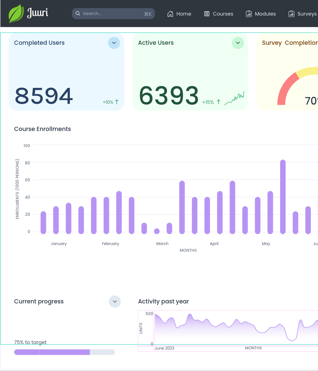The height and width of the screenshot is (371, 318).
Task: Expand the Current progress dropdown
Action: click(x=115, y=301)
